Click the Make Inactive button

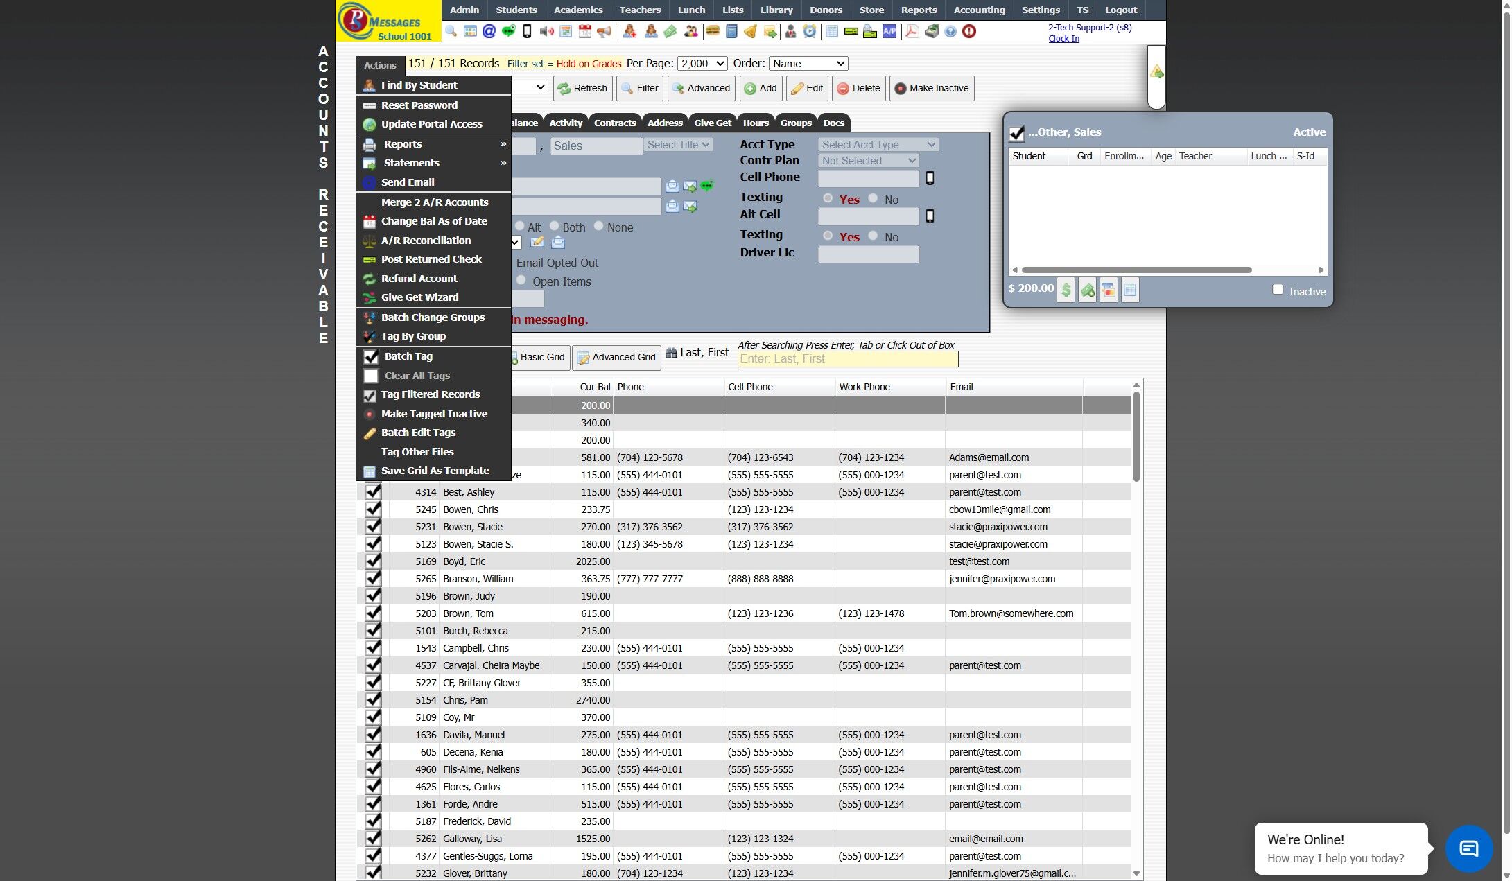pos(932,89)
